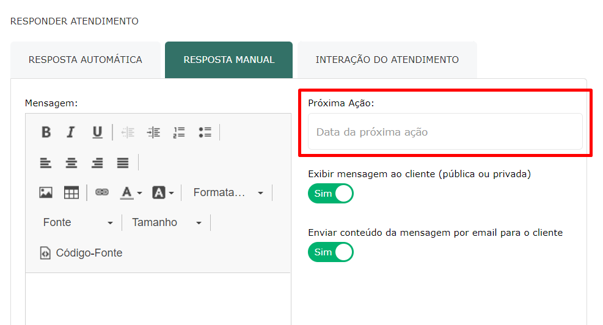Screen dimensions: 603x325
Task: Click the Código-Fonte source button
Action: tap(81, 253)
